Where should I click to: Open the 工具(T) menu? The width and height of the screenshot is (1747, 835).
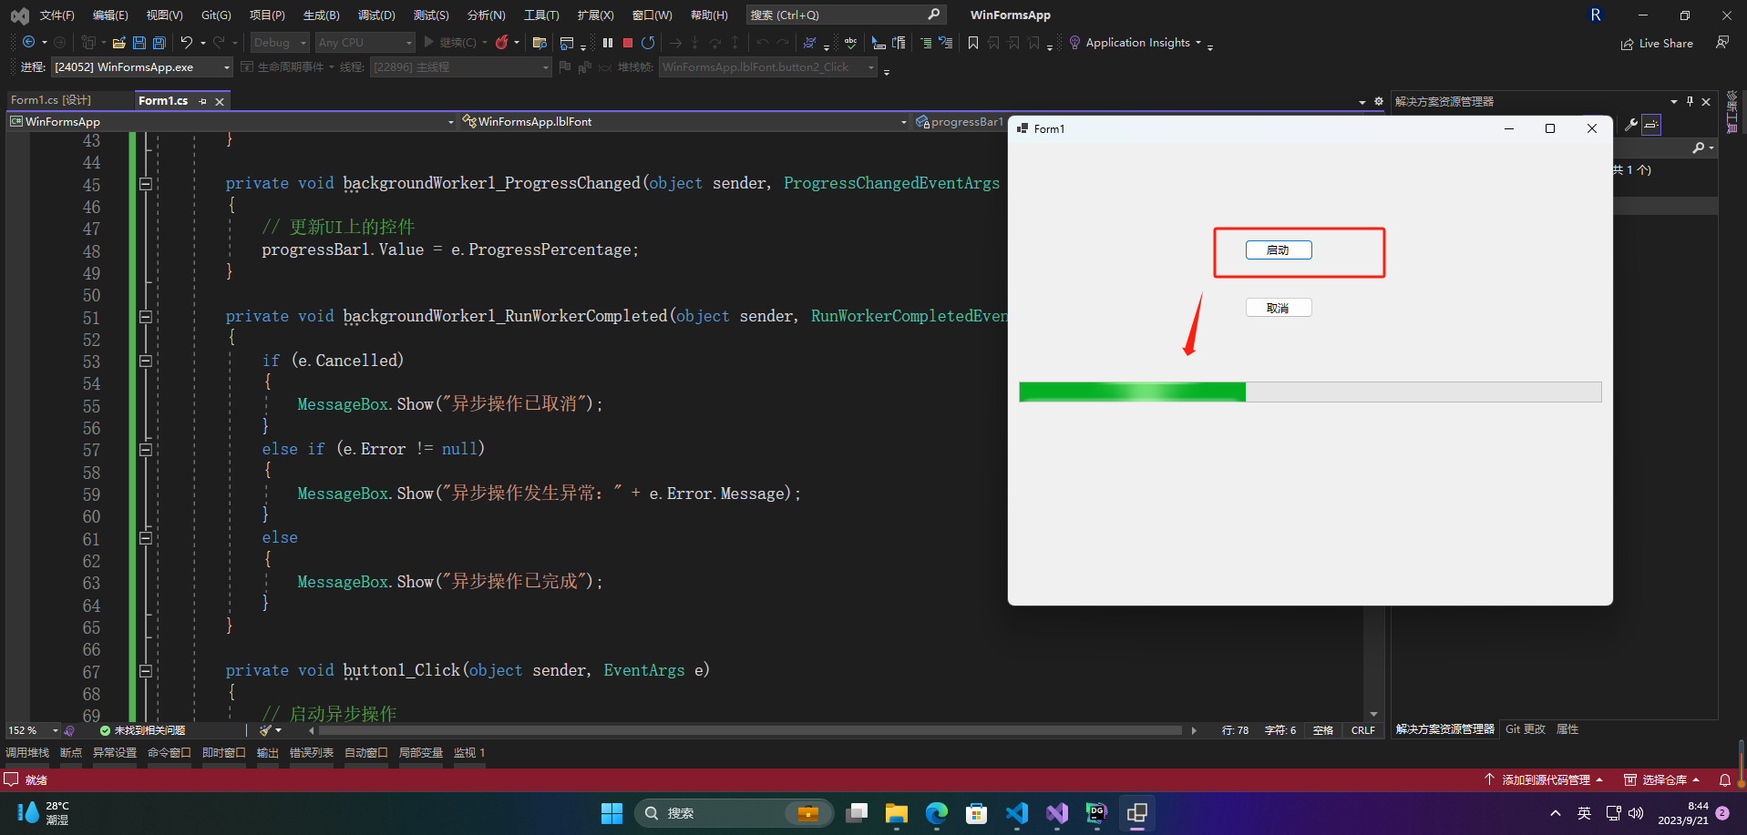pos(541,15)
